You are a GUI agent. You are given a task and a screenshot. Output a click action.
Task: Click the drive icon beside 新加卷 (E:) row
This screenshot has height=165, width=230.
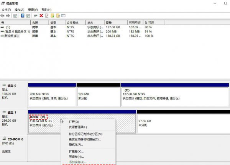[2, 36]
